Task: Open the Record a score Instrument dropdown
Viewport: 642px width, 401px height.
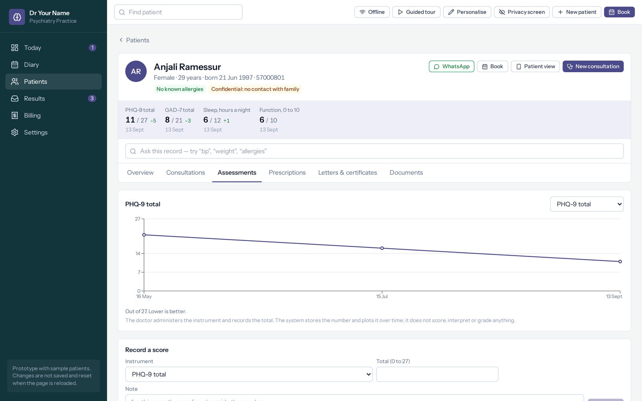Action: click(x=249, y=374)
